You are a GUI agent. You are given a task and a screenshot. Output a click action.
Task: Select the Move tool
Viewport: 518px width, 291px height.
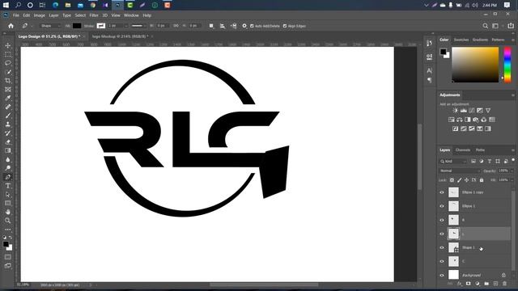[x=8, y=45]
